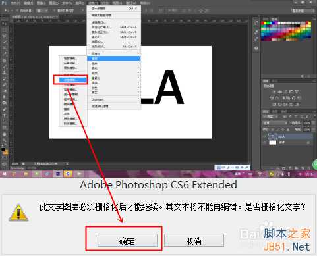The height and width of the screenshot is (256, 317).
Task: Add a Brightness/Contrast adjustment layer
Action: (x=275, y=91)
